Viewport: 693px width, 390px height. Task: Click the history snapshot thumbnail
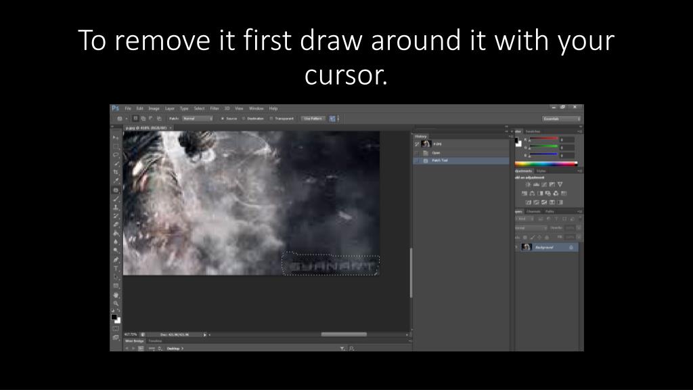(426, 144)
